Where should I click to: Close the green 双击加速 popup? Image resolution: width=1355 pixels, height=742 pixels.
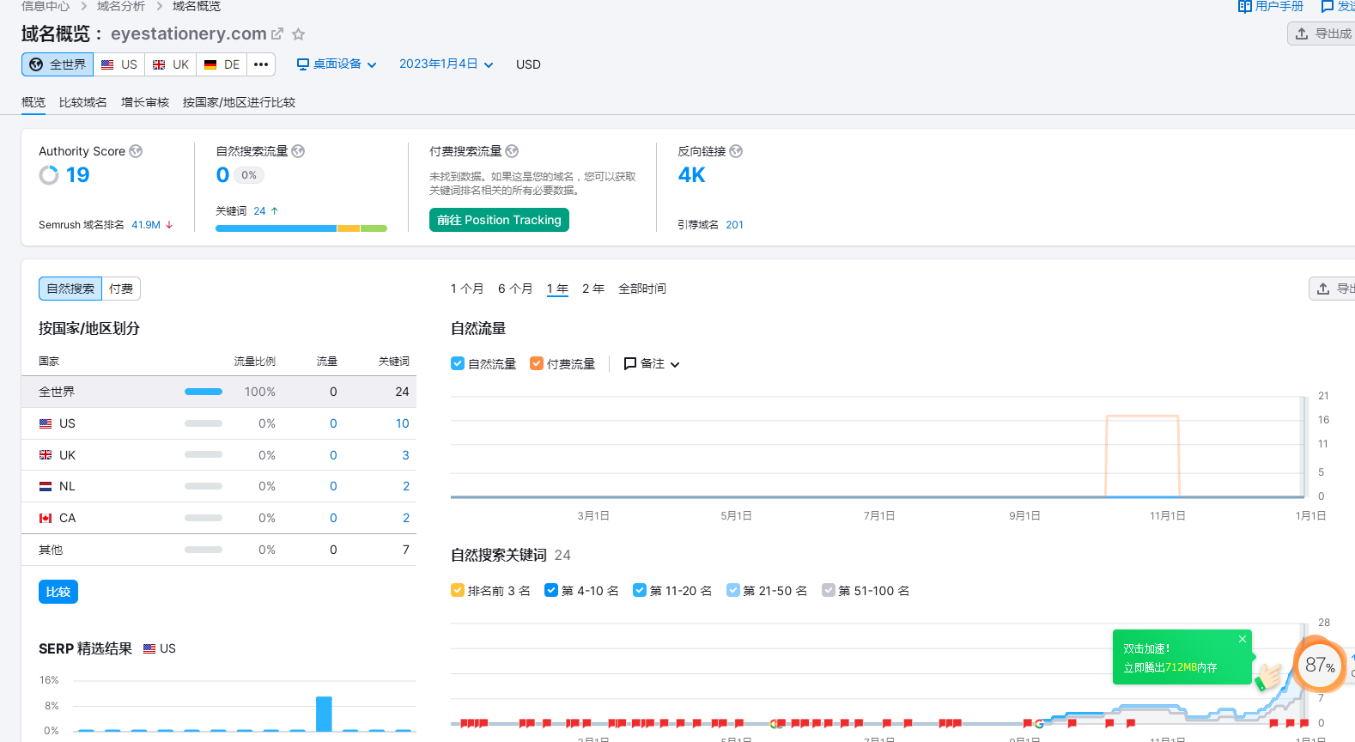click(1242, 639)
